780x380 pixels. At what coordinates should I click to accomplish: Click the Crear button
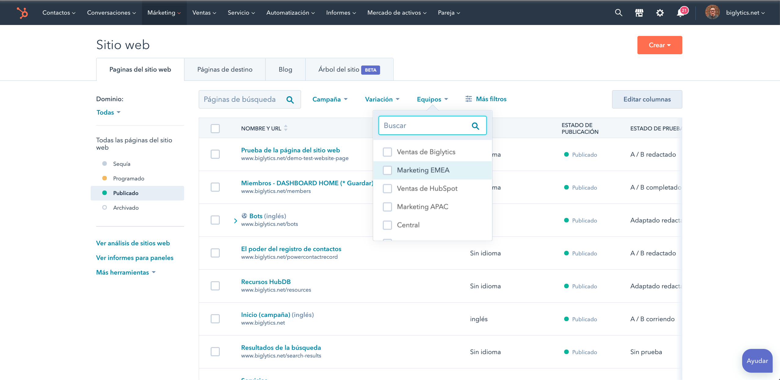(x=659, y=45)
